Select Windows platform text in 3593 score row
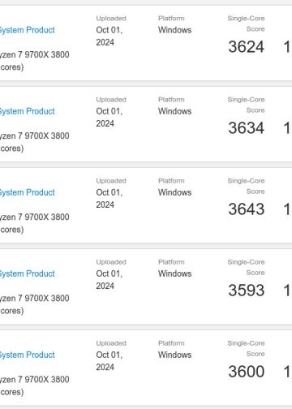292x409 pixels. pyautogui.click(x=175, y=273)
